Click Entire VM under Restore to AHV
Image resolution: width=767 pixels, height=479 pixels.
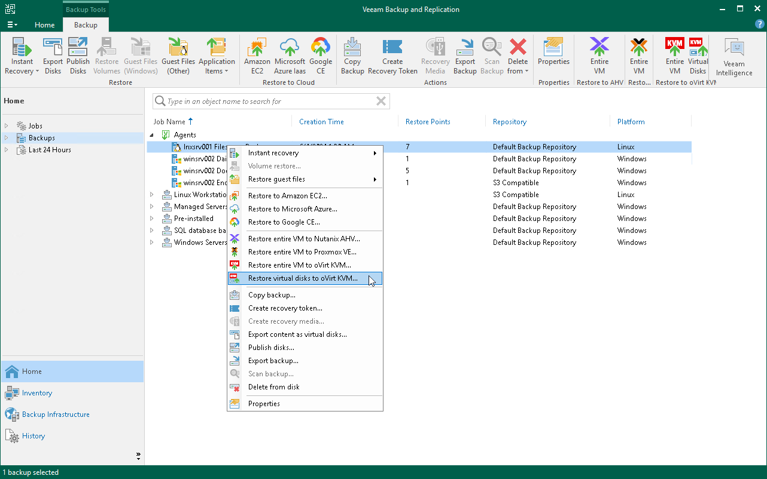pos(599,54)
